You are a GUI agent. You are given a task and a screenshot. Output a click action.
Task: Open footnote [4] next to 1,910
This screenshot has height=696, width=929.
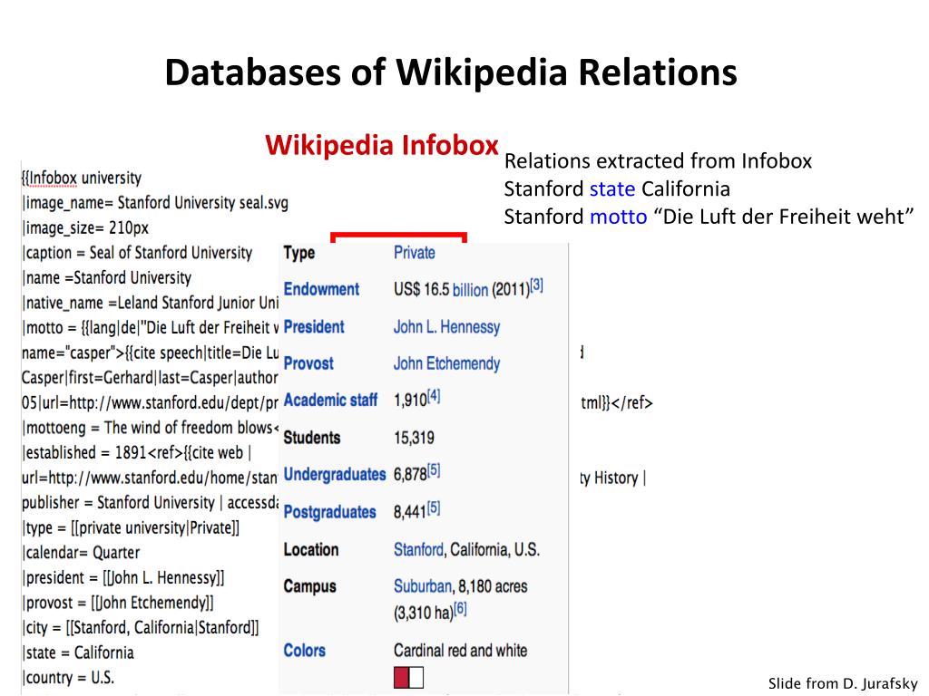(434, 397)
